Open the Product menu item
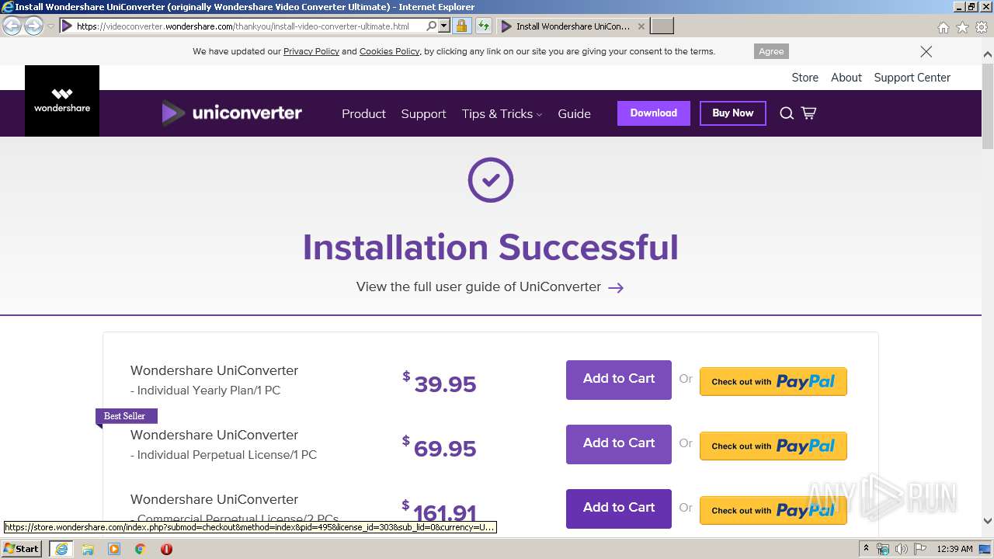This screenshot has width=994, height=559. pyautogui.click(x=363, y=113)
